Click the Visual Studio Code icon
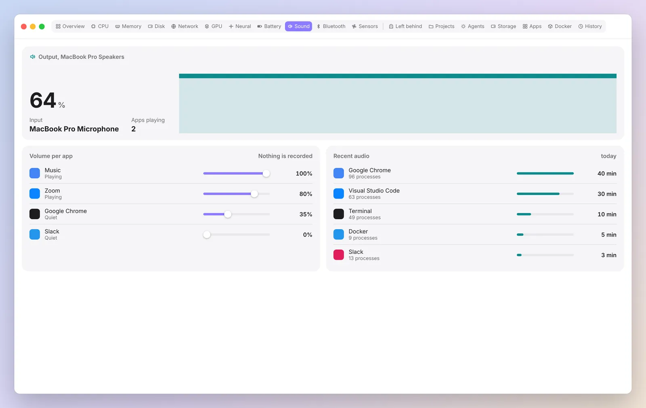 (x=339, y=194)
